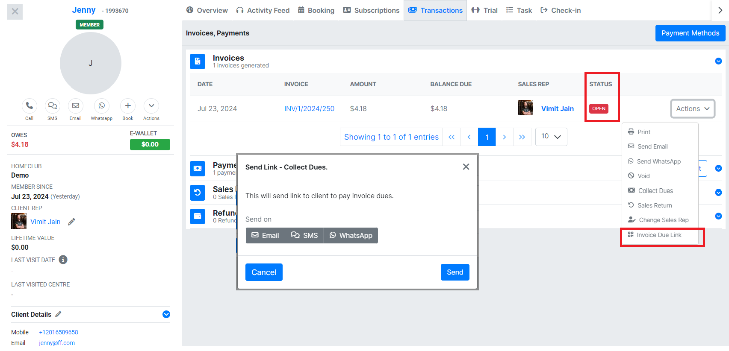This screenshot has width=729, height=351.
Task: Edit client rep with pencil icon
Action: [x=72, y=222]
